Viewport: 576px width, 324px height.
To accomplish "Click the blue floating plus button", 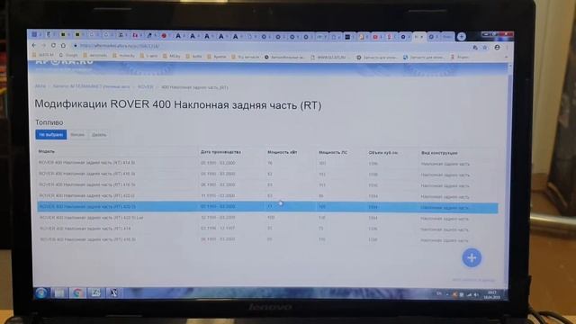I will coord(472,257).
